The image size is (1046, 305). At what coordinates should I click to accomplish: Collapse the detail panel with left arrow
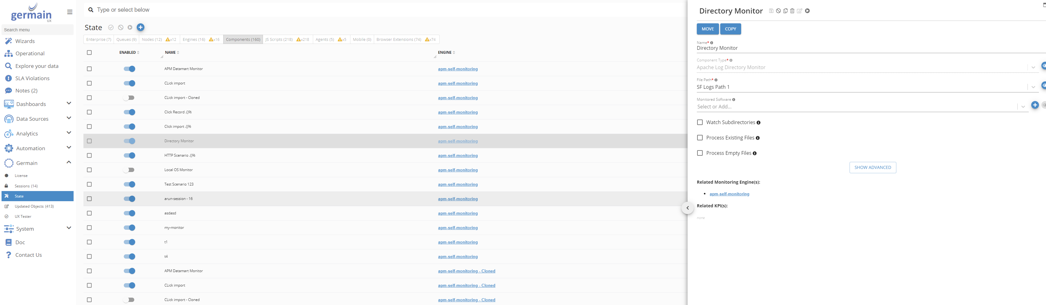point(688,208)
